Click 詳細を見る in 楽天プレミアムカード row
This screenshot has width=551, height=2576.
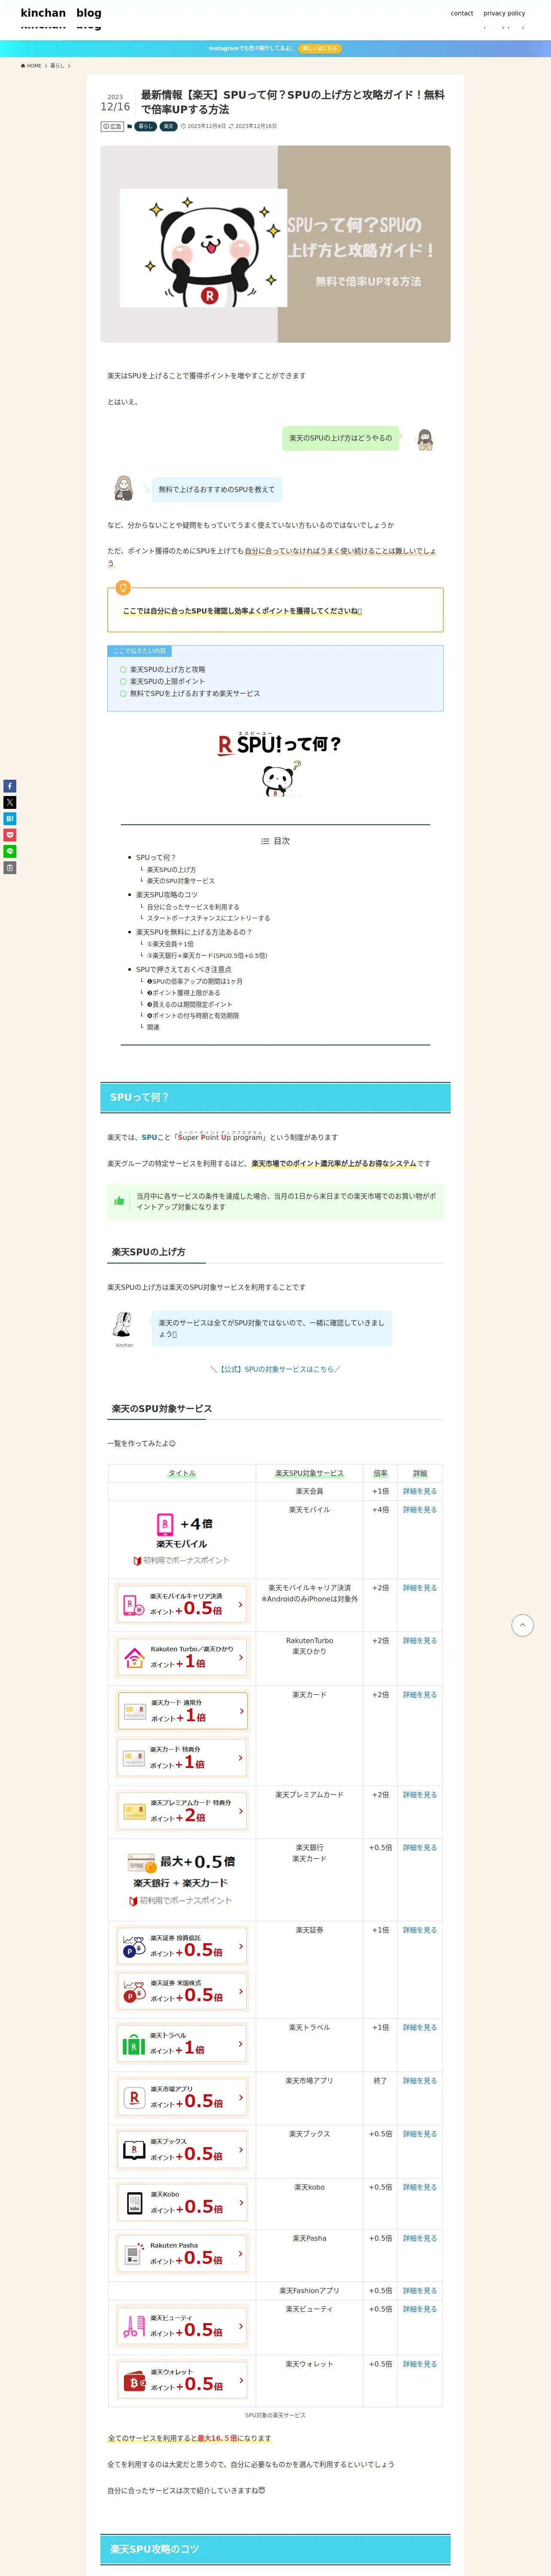coord(420,1795)
